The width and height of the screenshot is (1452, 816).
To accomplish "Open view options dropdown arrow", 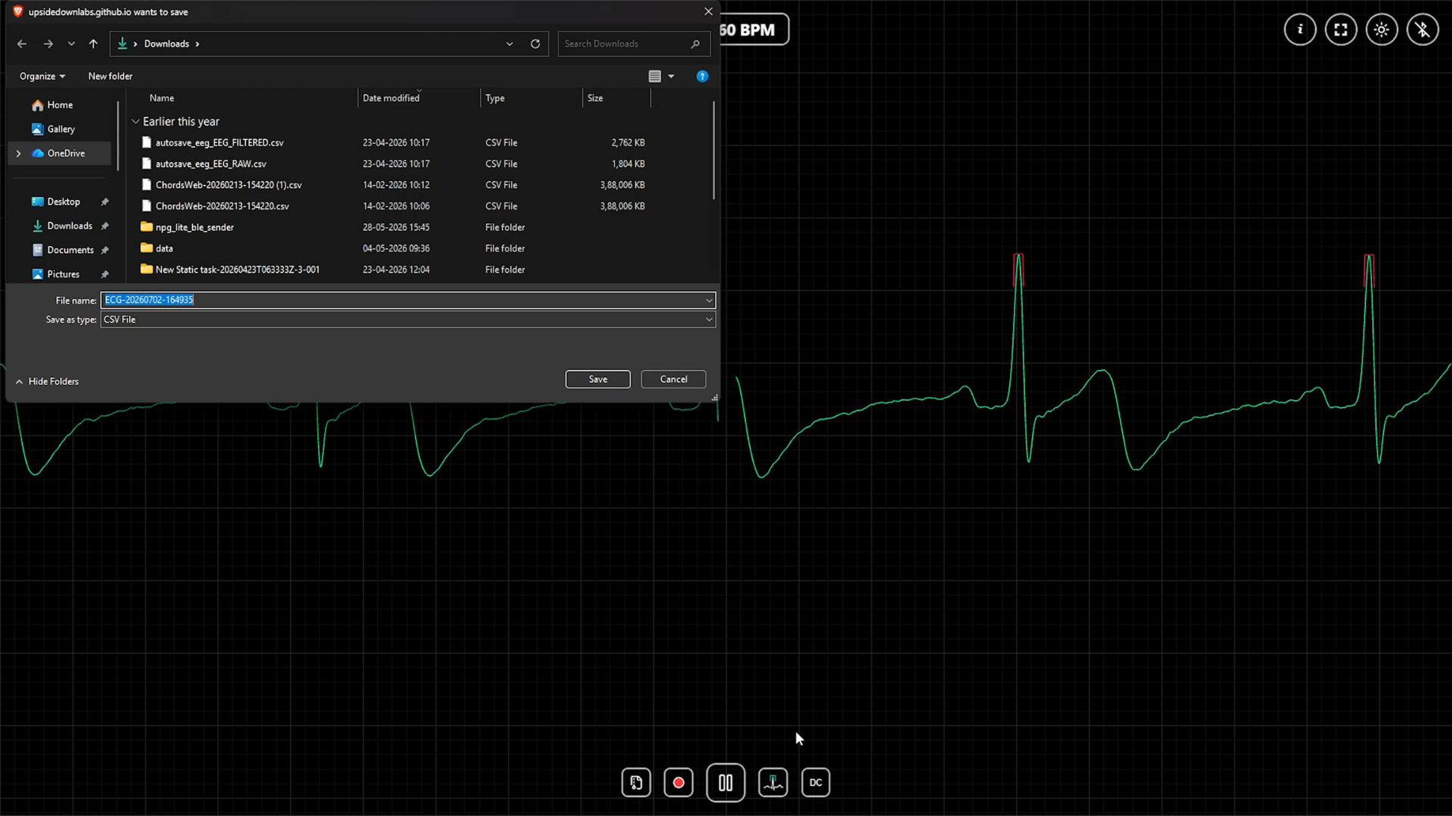I will [x=671, y=76].
